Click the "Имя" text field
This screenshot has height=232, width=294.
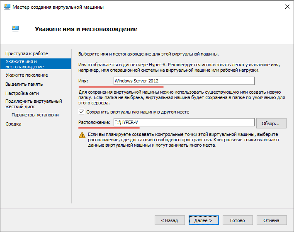coord(184,81)
